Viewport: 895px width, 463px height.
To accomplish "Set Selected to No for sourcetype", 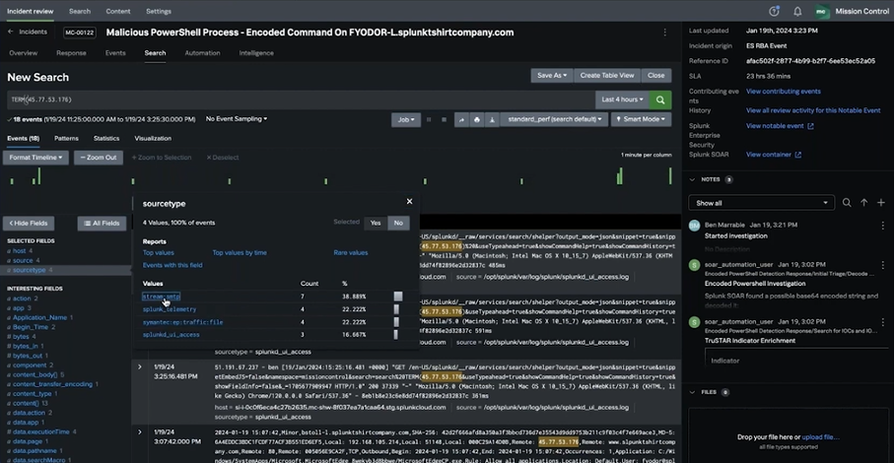I will tap(398, 223).
